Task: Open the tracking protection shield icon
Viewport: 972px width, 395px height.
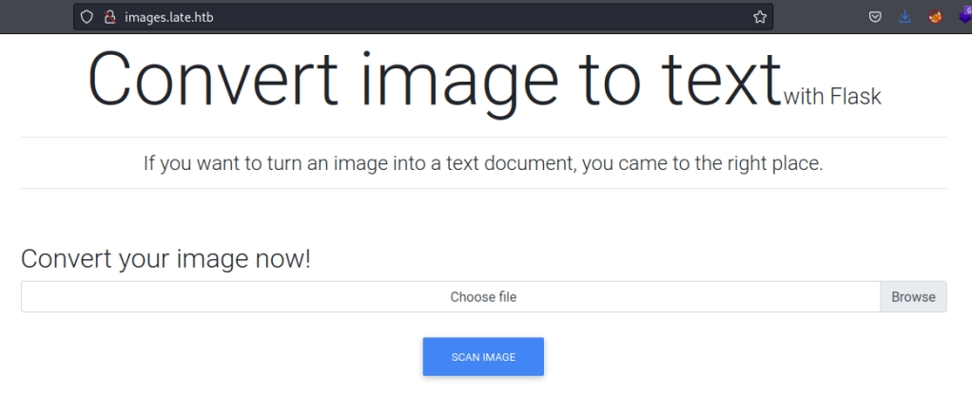Action: (x=87, y=17)
